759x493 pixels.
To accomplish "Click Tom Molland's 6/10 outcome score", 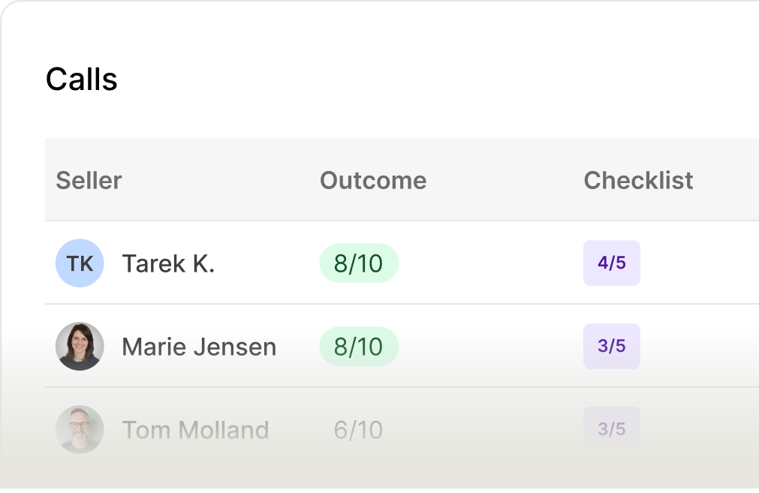I will 358,430.
